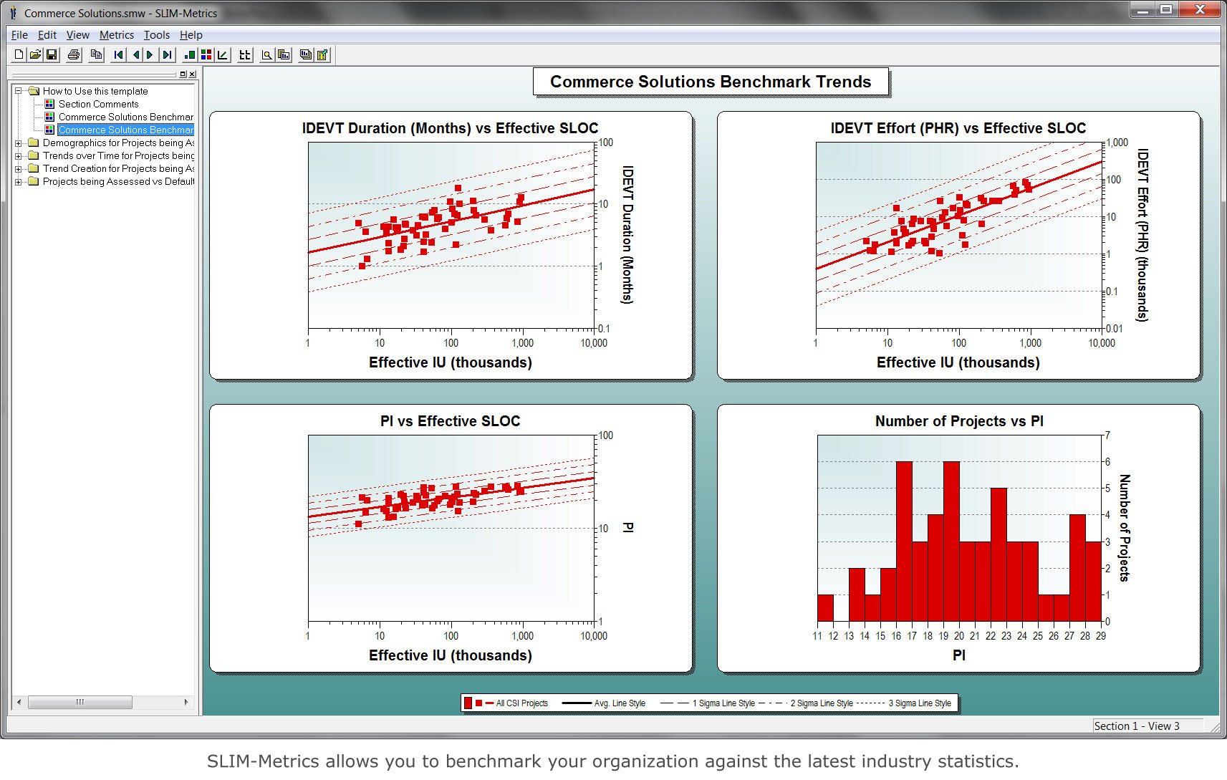
Task: Click the PI vs Effective SLOC chart title
Action: (x=450, y=421)
